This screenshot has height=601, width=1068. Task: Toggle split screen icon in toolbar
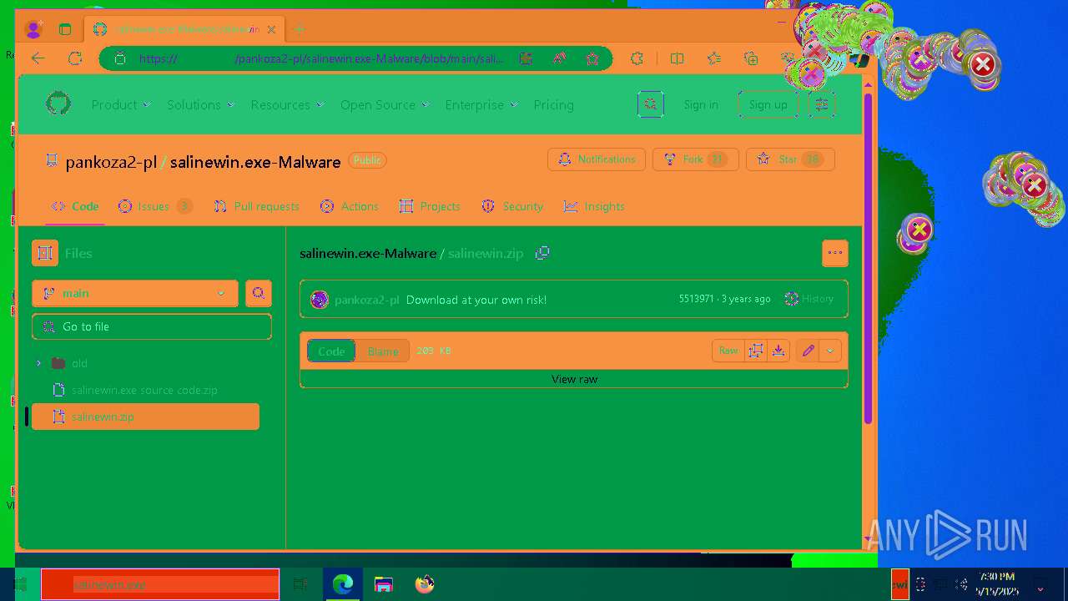click(x=677, y=58)
